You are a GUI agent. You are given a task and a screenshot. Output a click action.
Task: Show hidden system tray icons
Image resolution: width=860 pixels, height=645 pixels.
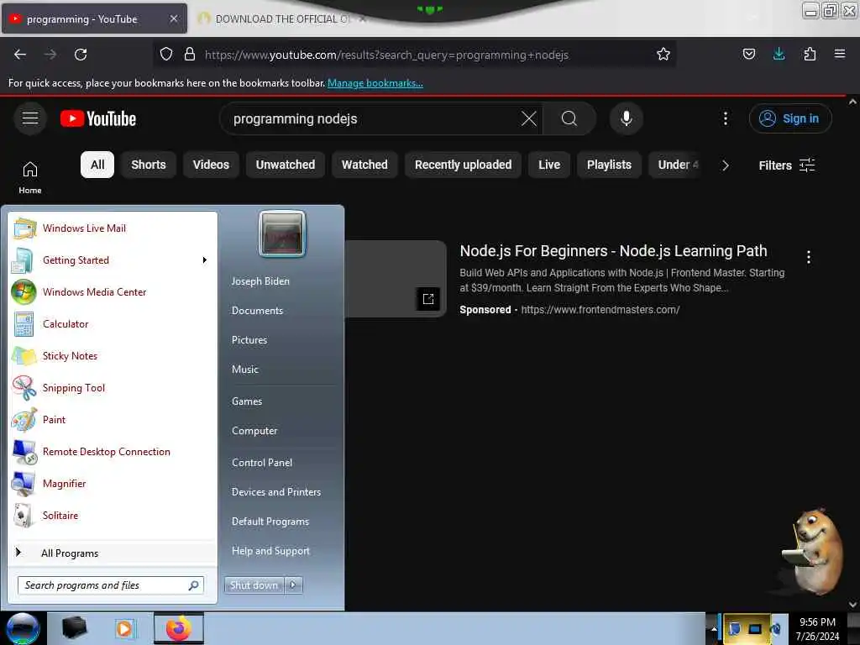click(x=714, y=628)
